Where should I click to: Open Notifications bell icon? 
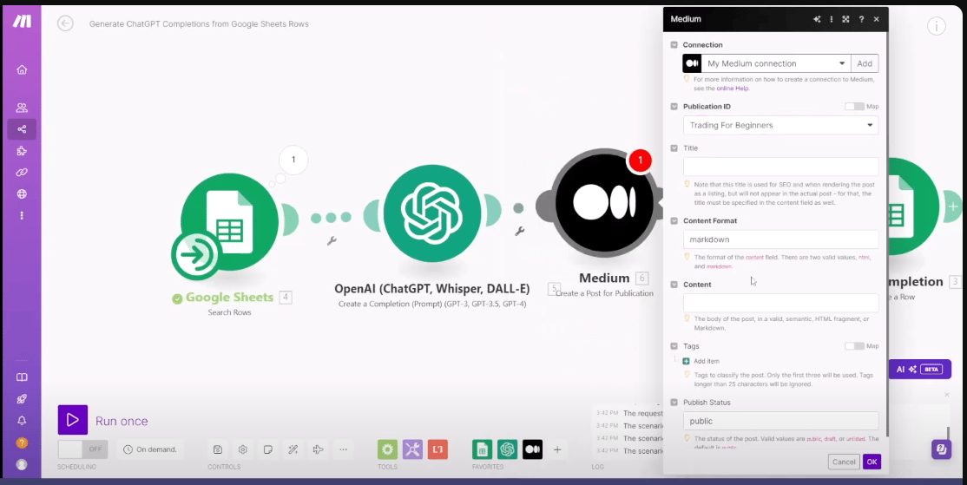(22, 420)
